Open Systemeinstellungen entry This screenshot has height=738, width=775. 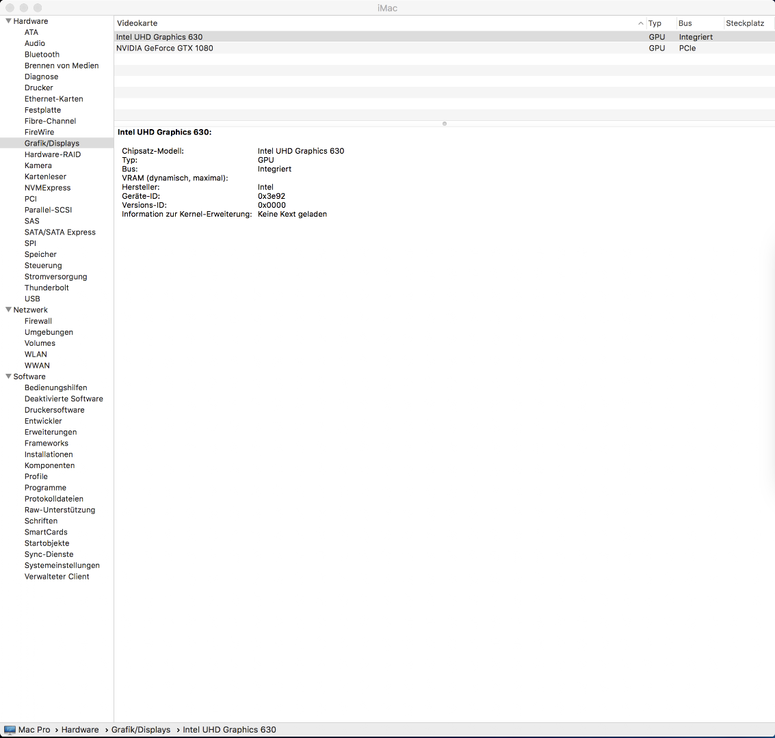coord(62,565)
